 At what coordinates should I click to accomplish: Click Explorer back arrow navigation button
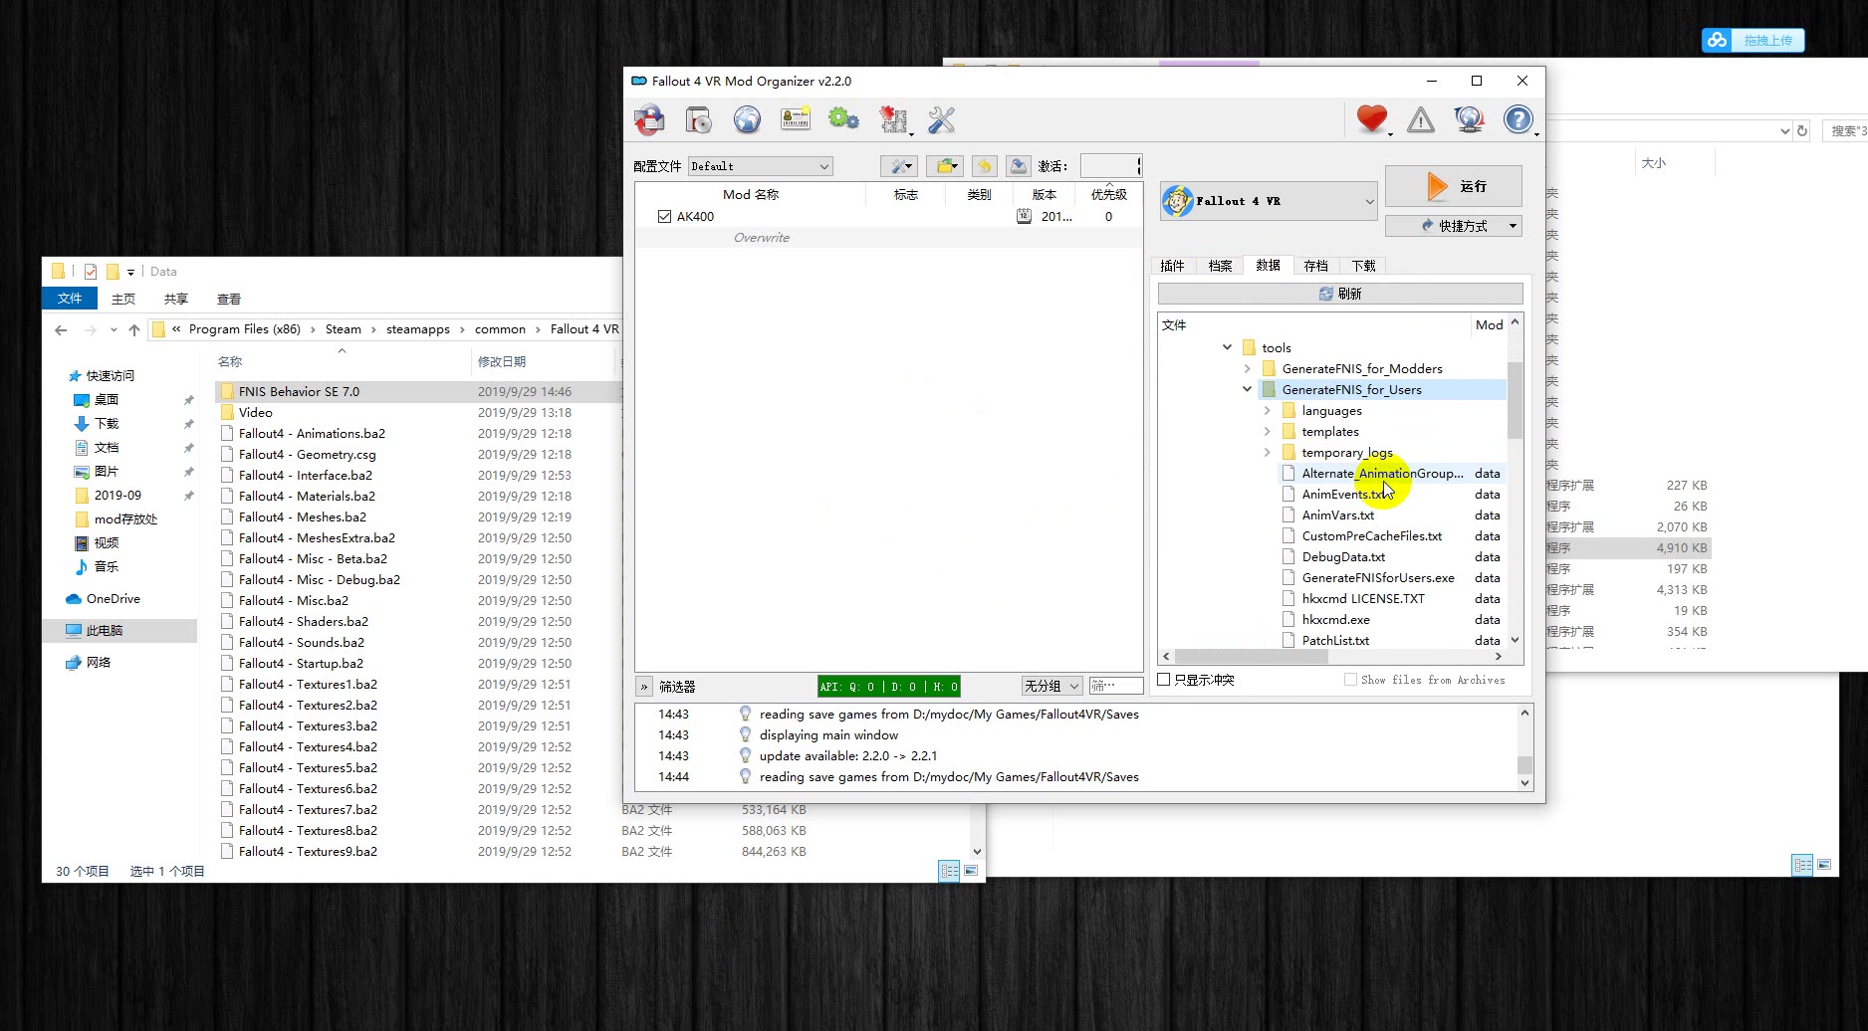62,329
